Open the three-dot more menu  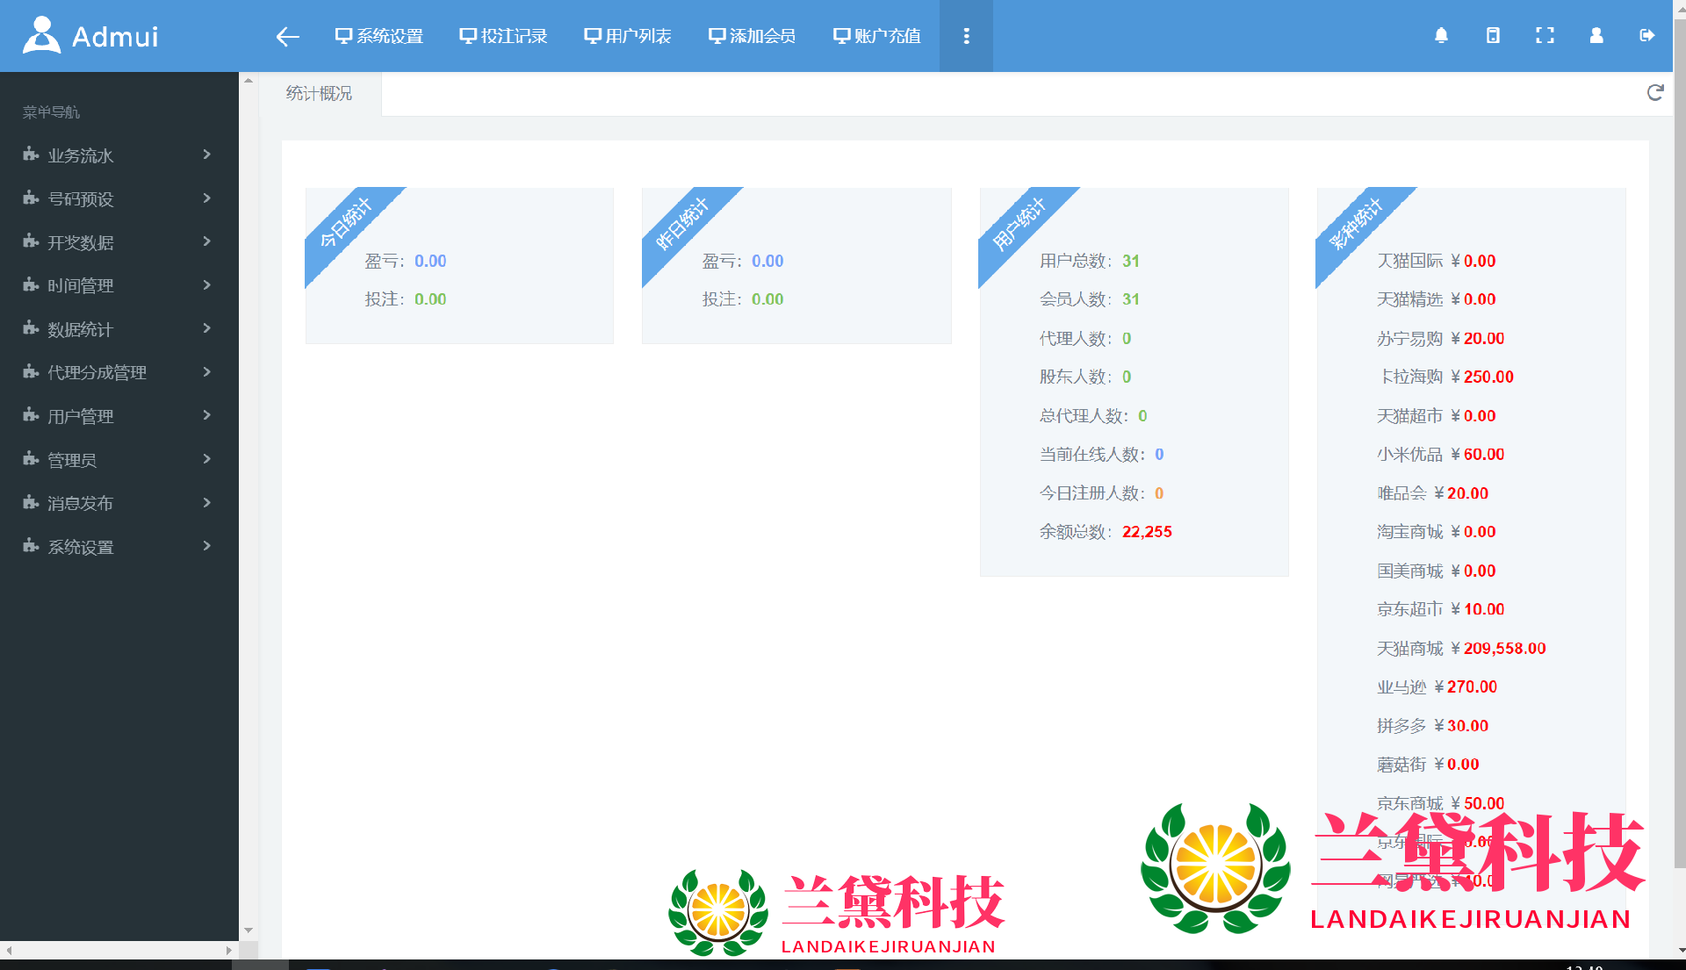click(x=966, y=36)
